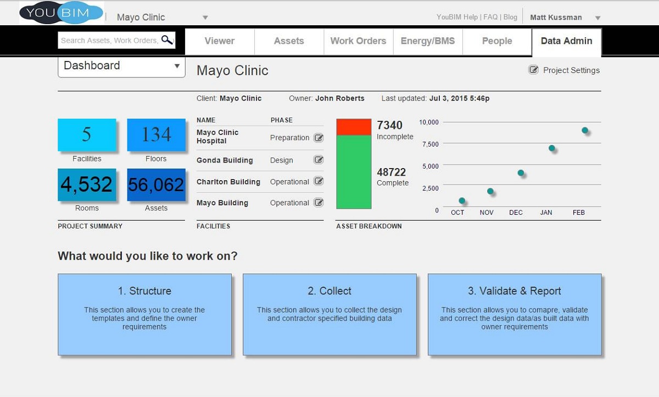The image size is (659, 397).
Task: Click the Project Settings edit icon
Action: [533, 70]
